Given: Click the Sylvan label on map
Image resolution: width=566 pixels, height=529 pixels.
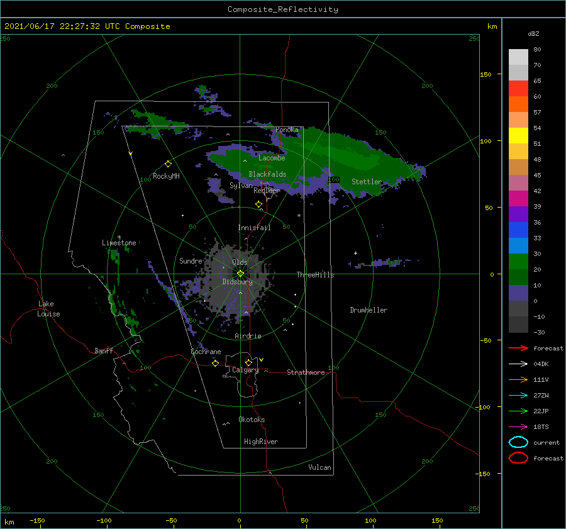Looking at the screenshot, I should (241, 186).
